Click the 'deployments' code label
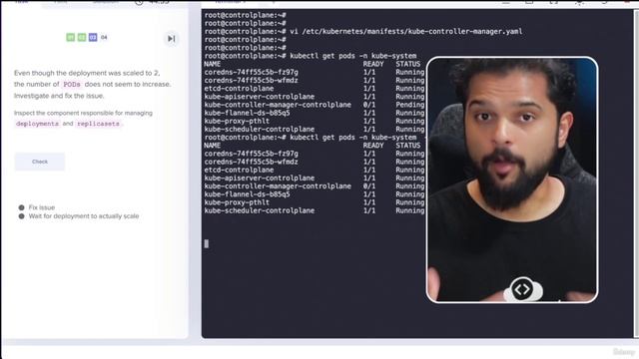 38,124
